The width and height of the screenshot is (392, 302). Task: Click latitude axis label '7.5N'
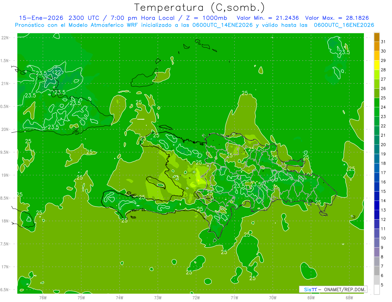(x=5, y=244)
